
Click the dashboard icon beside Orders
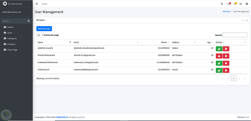[5, 27]
